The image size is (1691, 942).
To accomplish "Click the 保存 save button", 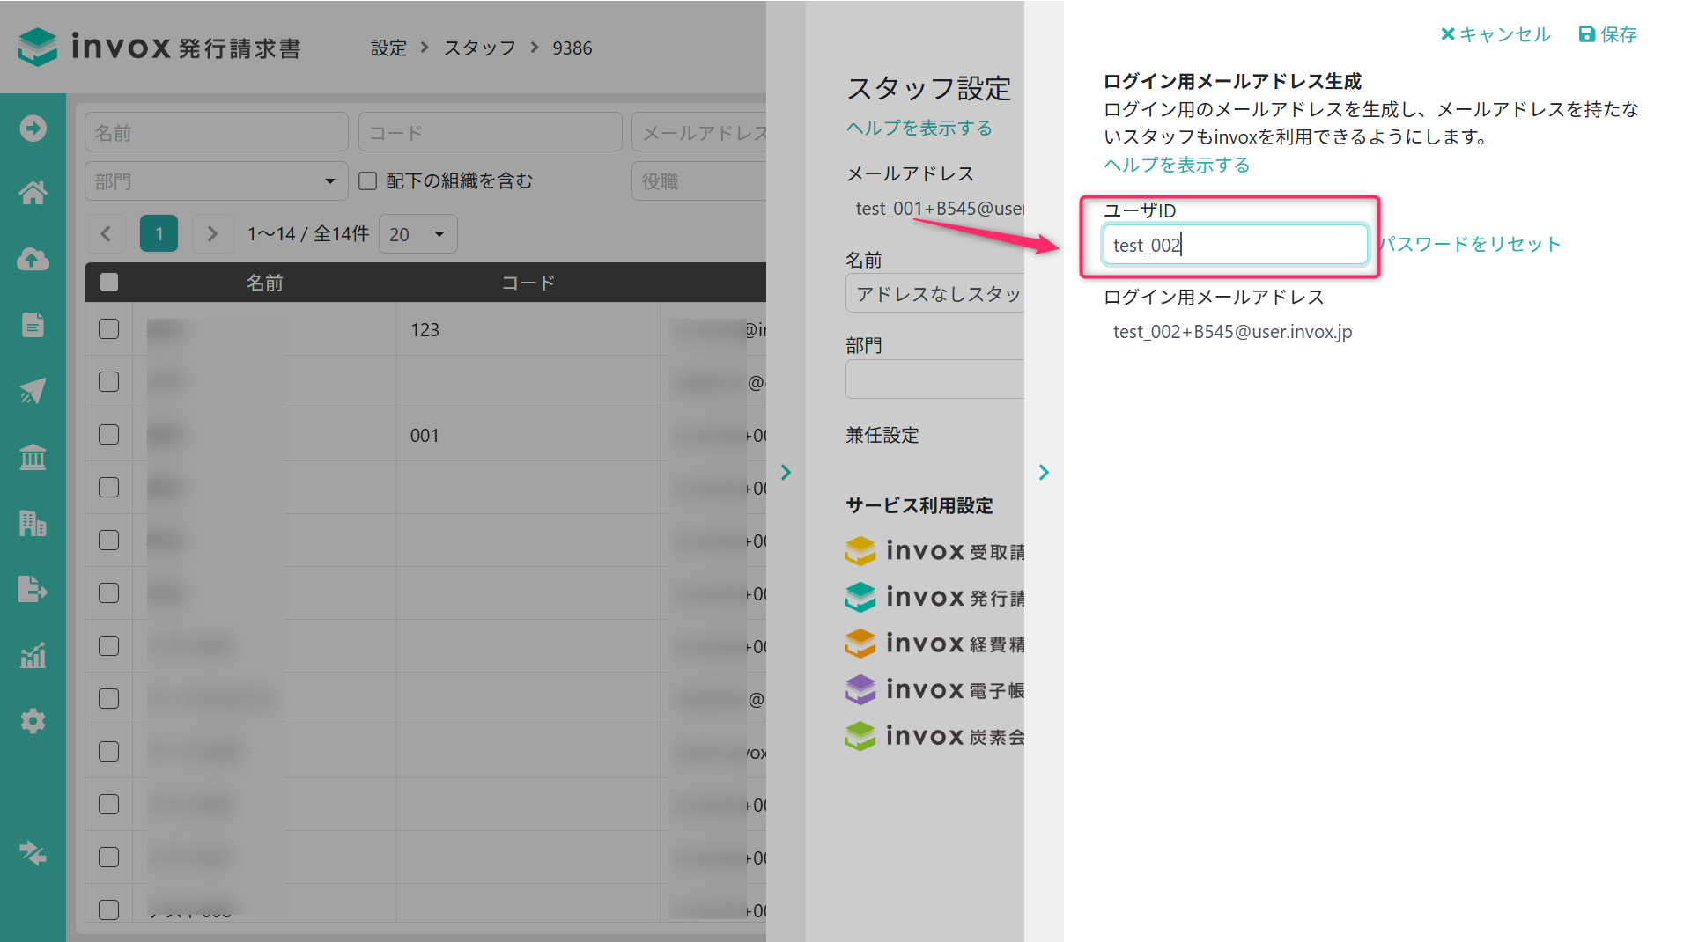I will tap(1607, 34).
